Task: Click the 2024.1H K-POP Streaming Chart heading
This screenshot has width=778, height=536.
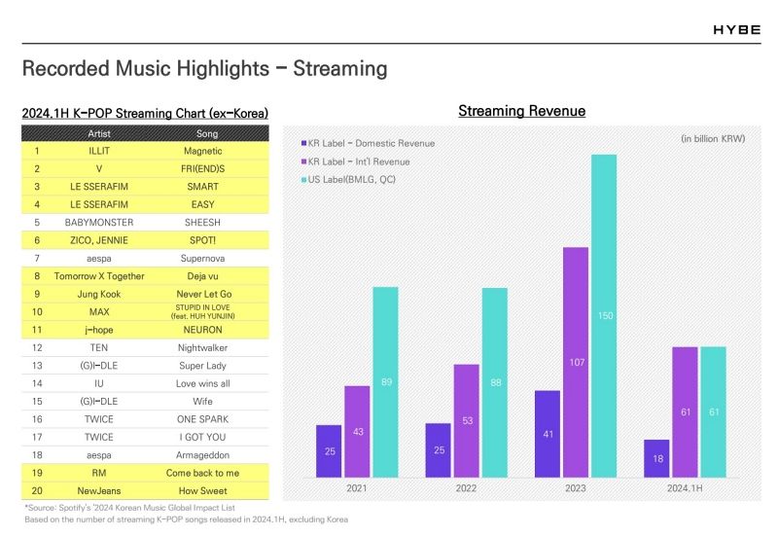Action: click(145, 113)
